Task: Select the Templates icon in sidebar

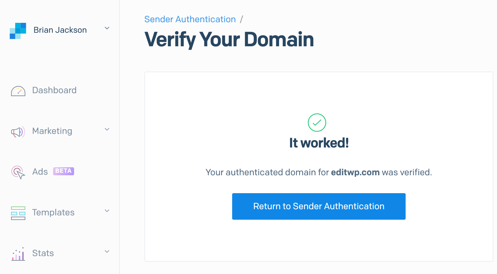Action: pos(18,213)
